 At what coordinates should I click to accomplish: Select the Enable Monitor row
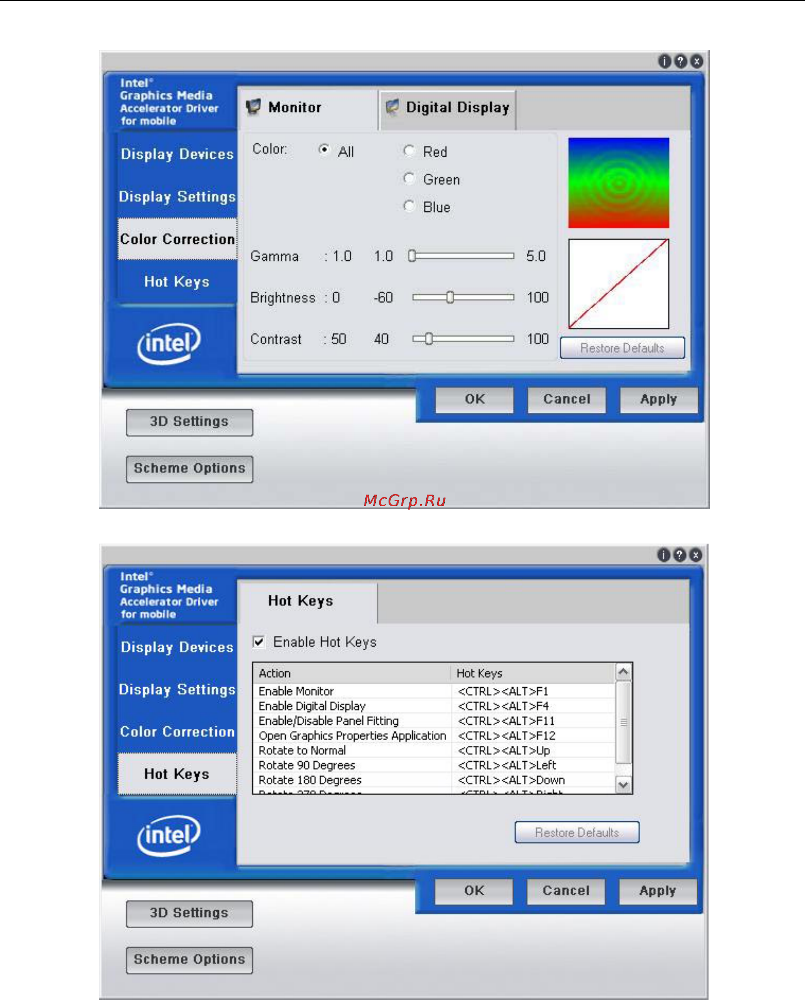[x=434, y=691]
